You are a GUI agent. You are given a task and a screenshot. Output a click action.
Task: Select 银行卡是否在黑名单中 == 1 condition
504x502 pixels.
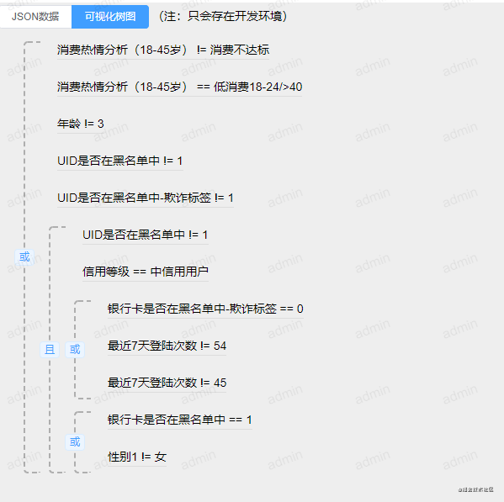(x=180, y=420)
